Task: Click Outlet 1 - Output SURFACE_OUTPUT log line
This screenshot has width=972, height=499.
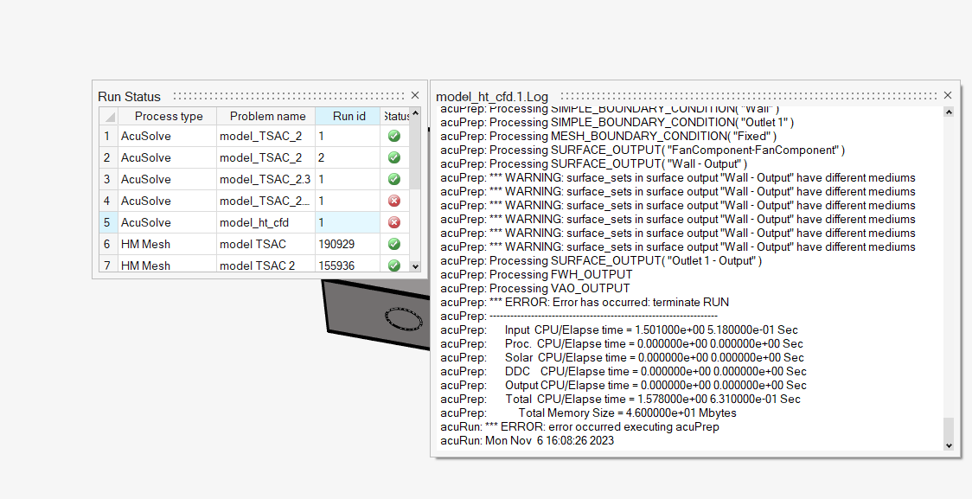Action: pyautogui.click(x=601, y=261)
